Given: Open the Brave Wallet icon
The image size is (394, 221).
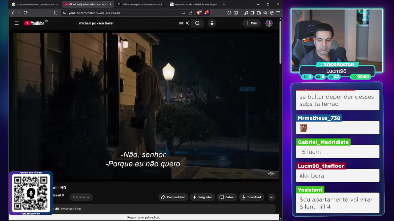Looking at the screenshot, I should pyautogui.click(x=259, y=13).
